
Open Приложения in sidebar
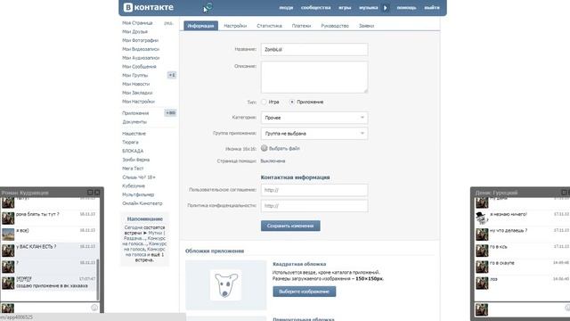tap(135, 113)
